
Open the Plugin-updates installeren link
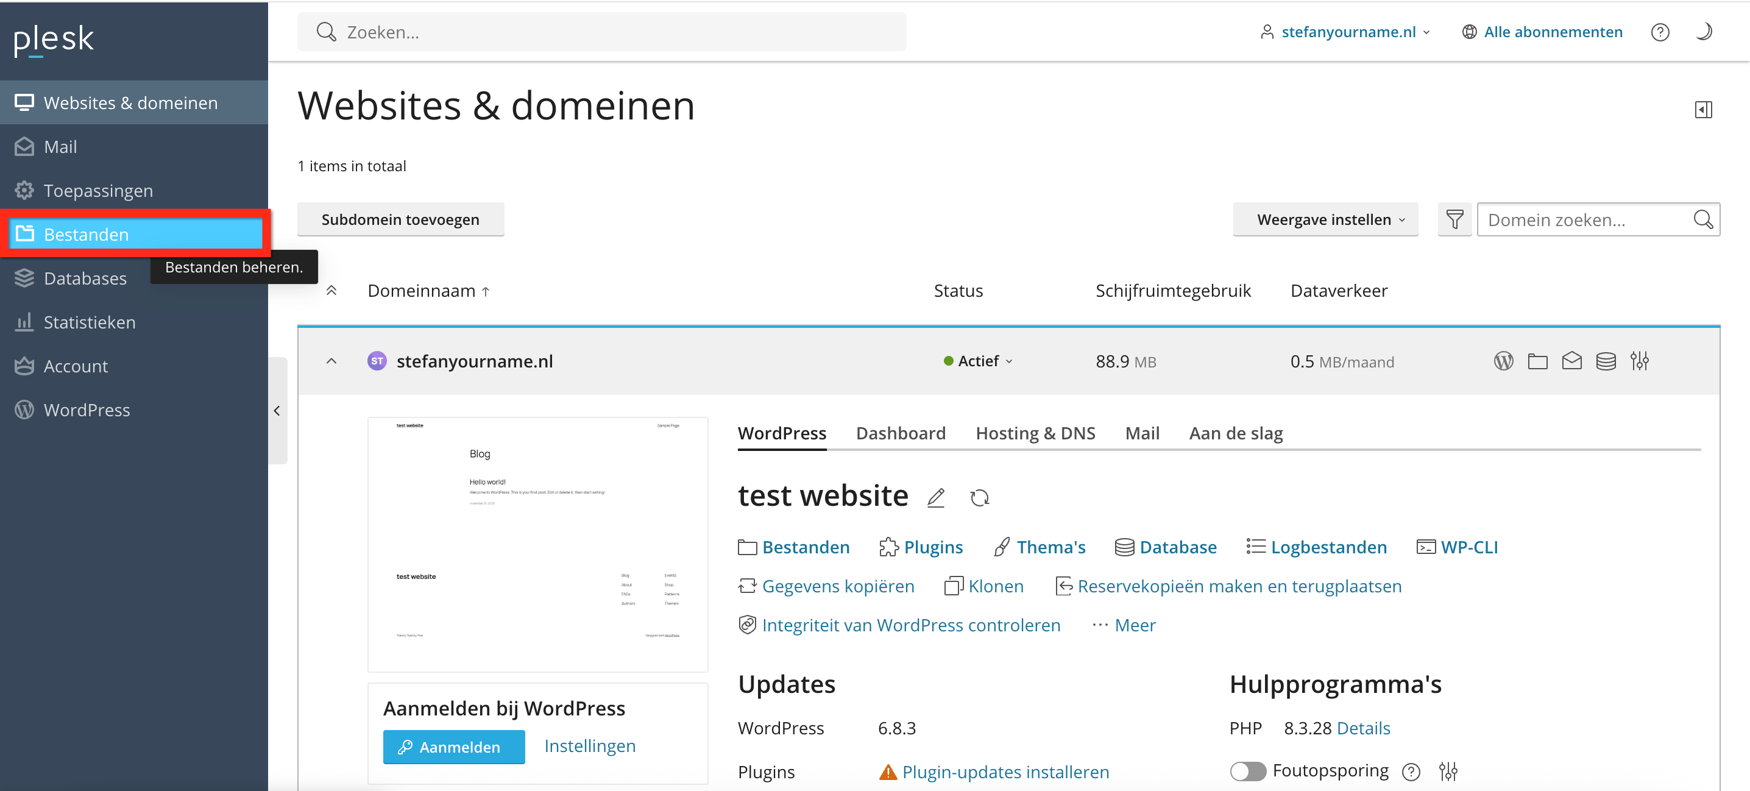coord(1005,771)
